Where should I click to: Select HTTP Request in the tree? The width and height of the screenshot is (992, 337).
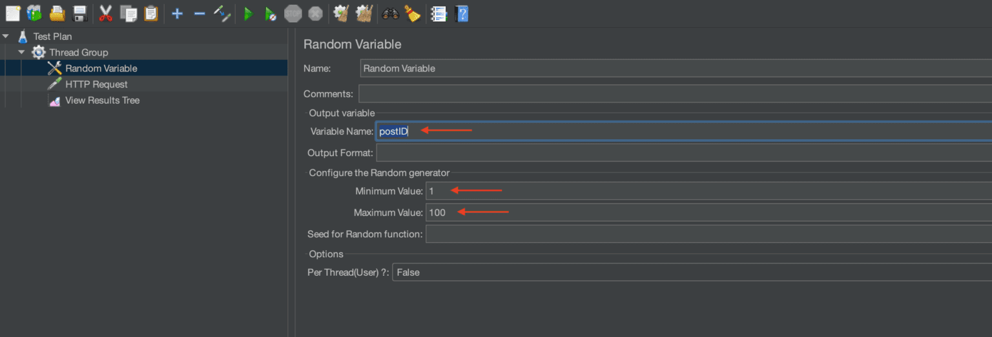pos(96,84)
